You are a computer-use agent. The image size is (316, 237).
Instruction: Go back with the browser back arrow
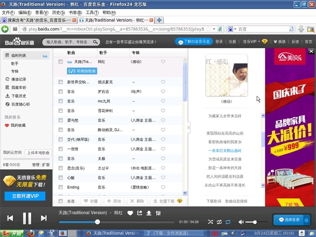click(5, 29)
